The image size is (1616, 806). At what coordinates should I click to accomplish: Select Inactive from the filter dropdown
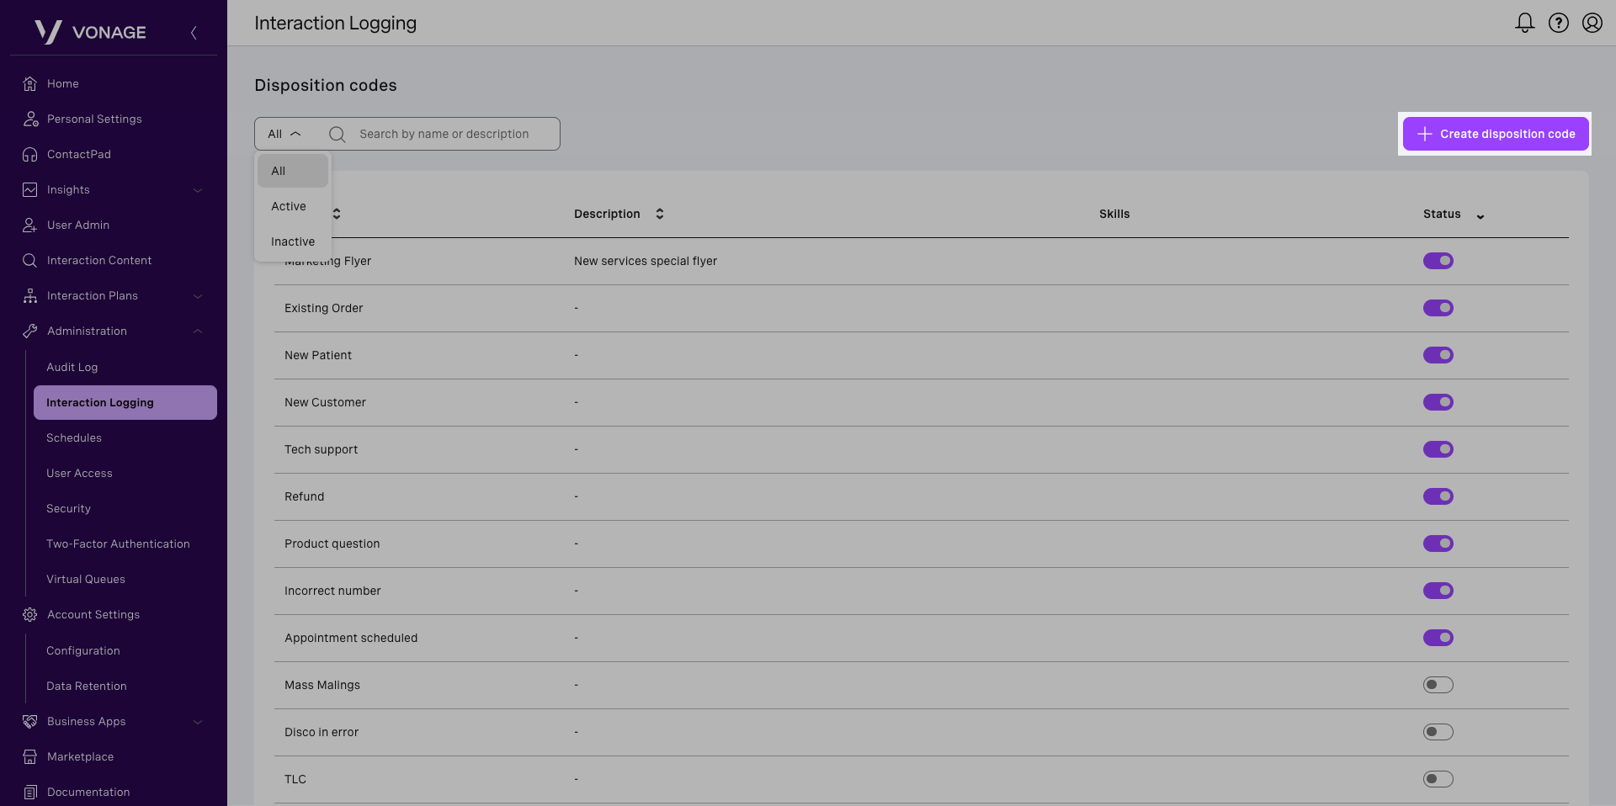293,241
